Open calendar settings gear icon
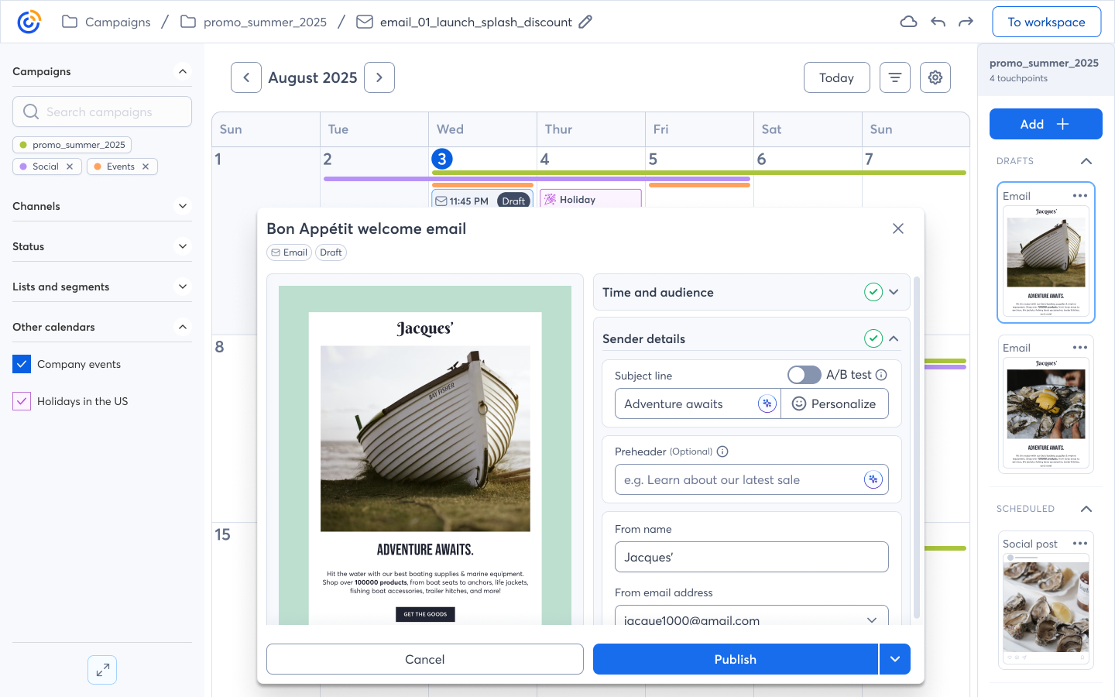 935,77
